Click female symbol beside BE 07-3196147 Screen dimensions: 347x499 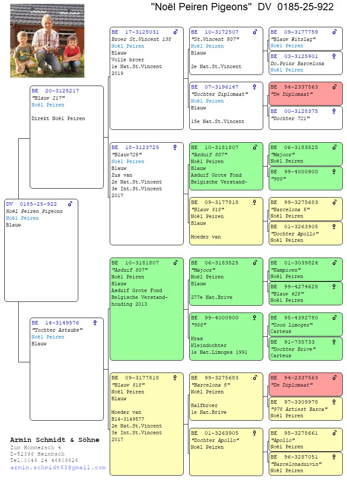[x=254, y=87]
